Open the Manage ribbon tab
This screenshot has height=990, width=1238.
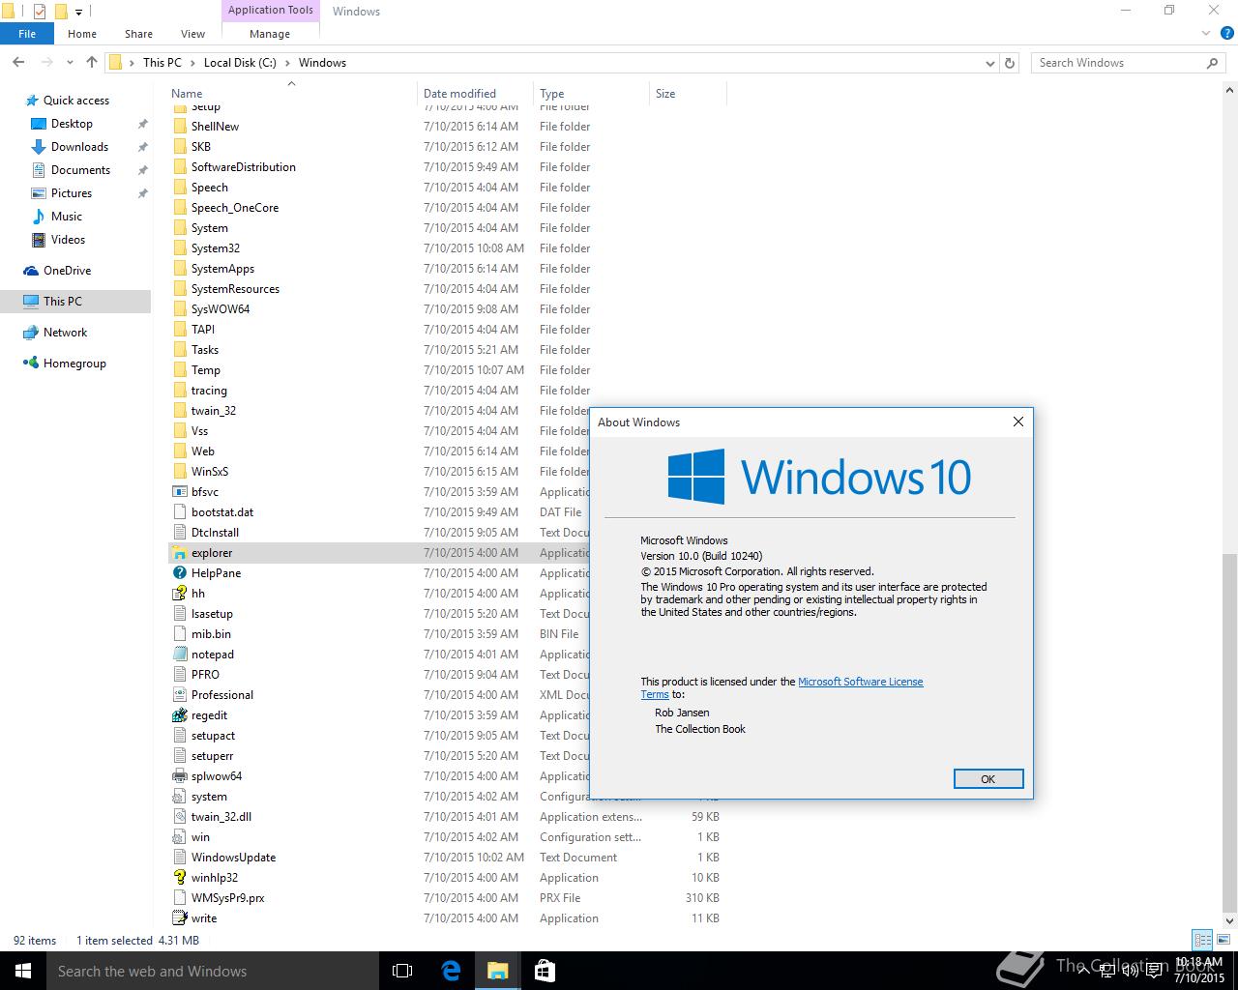[x=270, y=34]
